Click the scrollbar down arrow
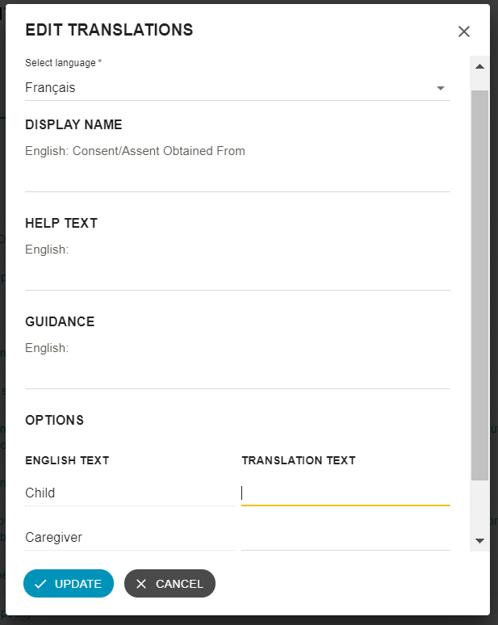 (479, 541)
